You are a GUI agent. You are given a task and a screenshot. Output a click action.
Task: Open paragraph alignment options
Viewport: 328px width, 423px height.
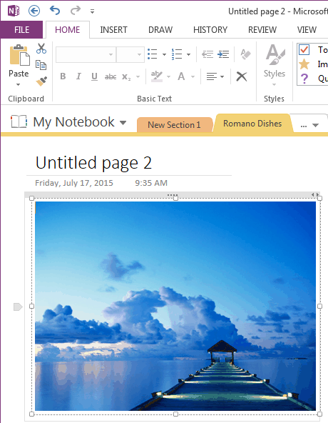click(215, 77)
